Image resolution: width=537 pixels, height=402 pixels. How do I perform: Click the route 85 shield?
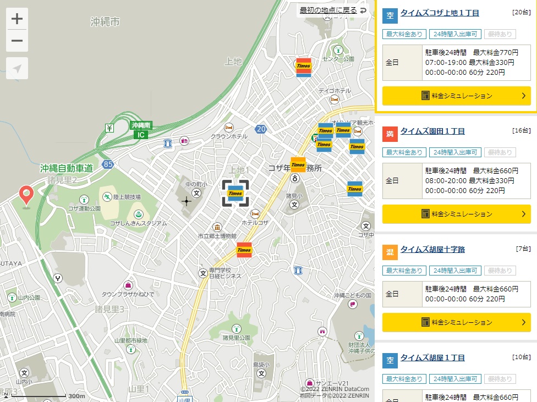107,164
